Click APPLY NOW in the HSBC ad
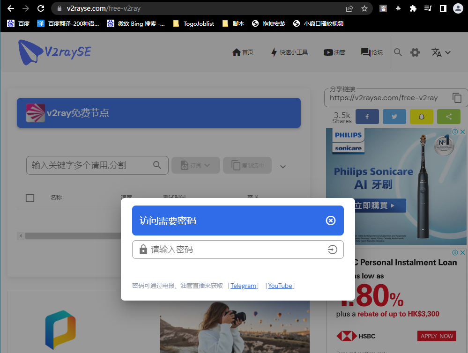The image size is (468, 353). (x=436, y=336)
